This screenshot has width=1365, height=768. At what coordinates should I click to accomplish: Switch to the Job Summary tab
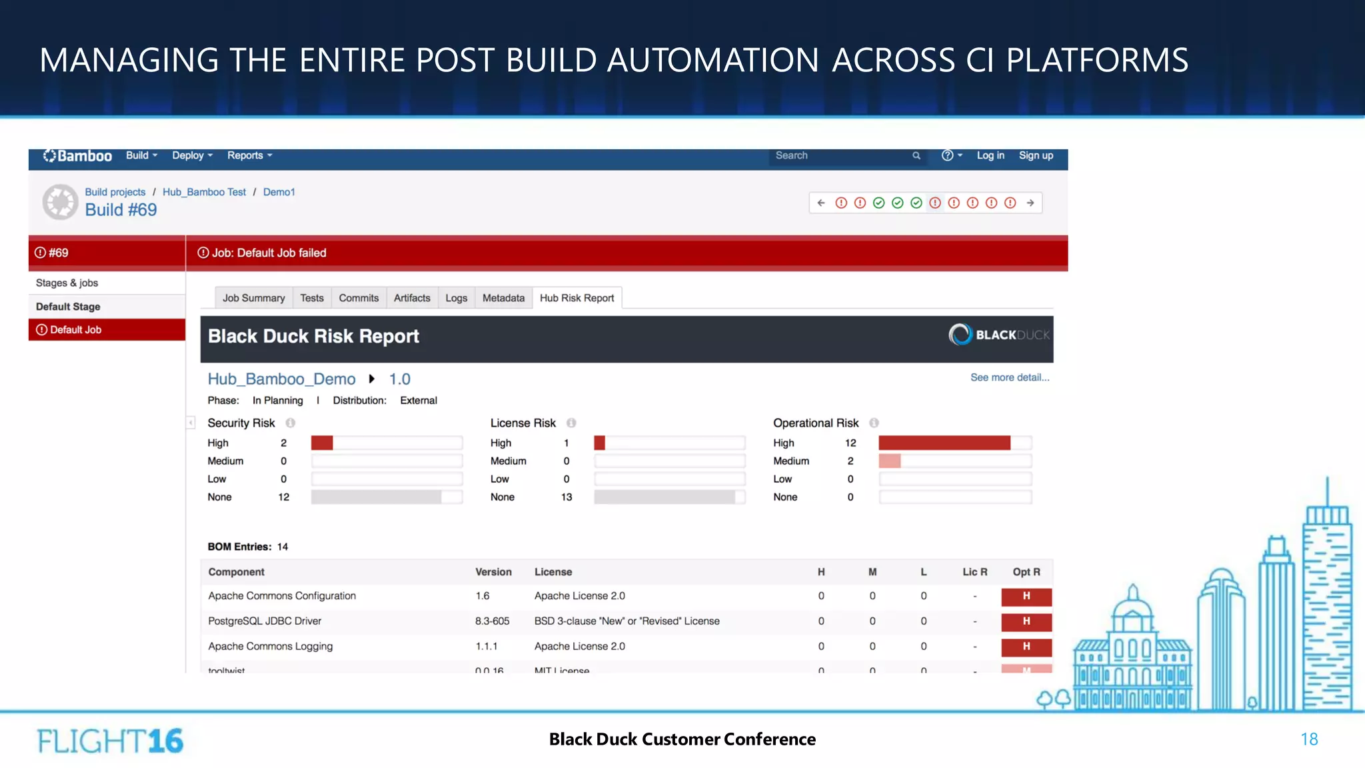(253, 298)
